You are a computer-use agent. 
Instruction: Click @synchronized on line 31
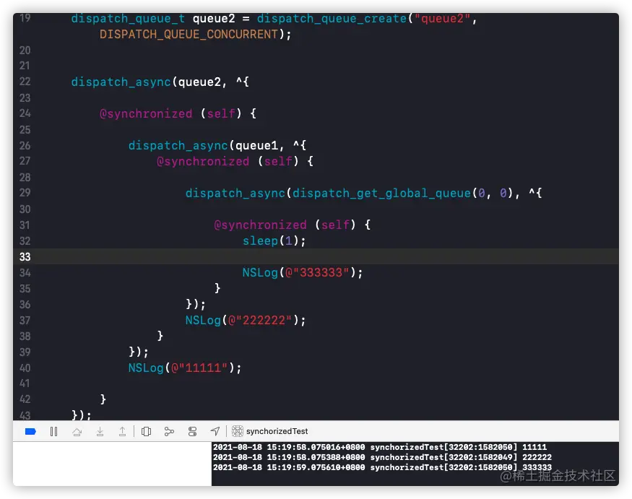(260, 225)
